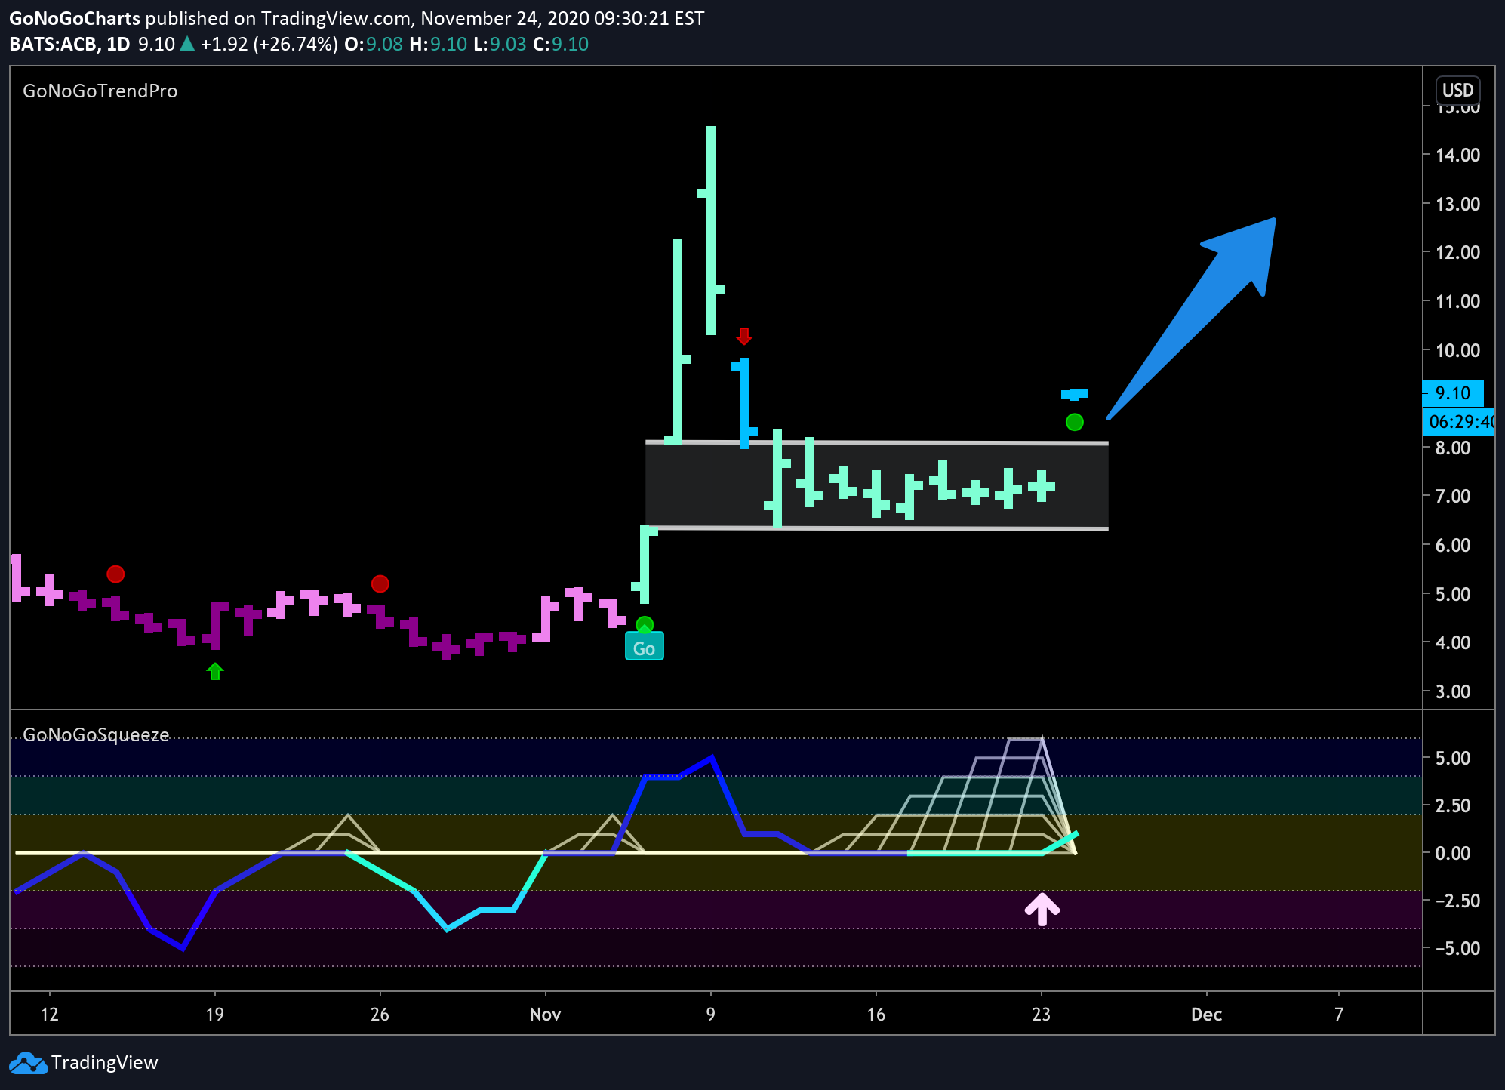Click the 16 date axis label
Image resolution: width=1505 pixels, height=1090 pixels.
coord(876,1015)
